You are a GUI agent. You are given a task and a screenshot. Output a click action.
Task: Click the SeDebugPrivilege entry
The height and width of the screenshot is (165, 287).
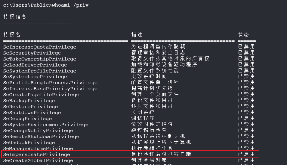point(27,119)
